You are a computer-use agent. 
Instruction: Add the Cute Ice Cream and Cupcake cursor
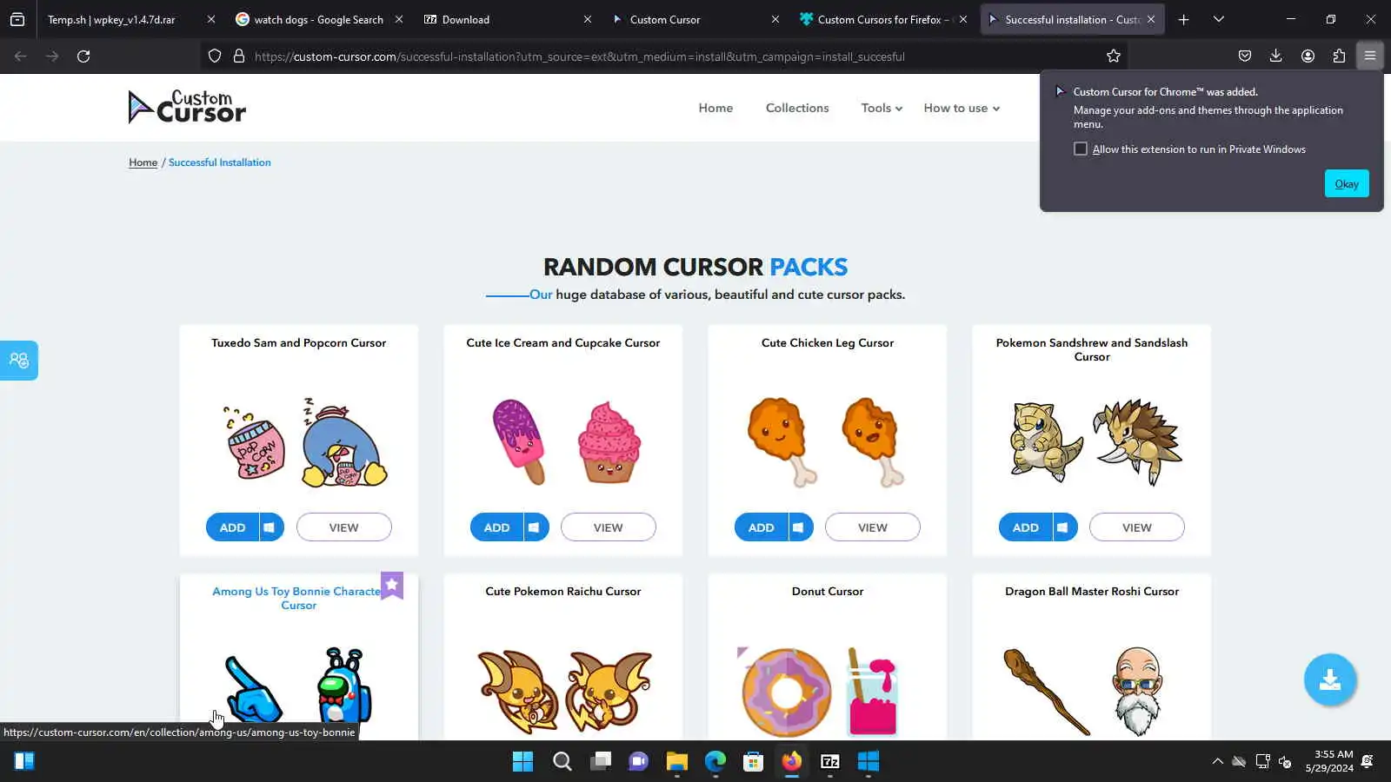[496, 527]
